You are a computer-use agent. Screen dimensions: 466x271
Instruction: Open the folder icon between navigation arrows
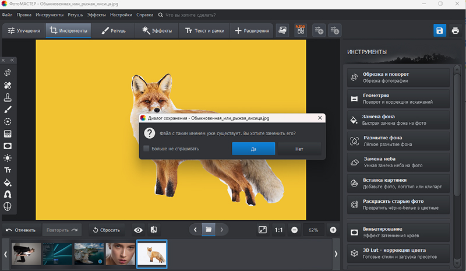(x=208, y=230)
